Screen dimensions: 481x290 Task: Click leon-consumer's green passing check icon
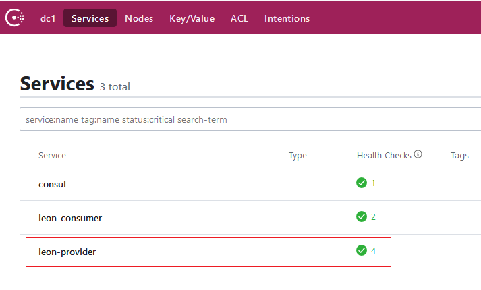point(362,216)
